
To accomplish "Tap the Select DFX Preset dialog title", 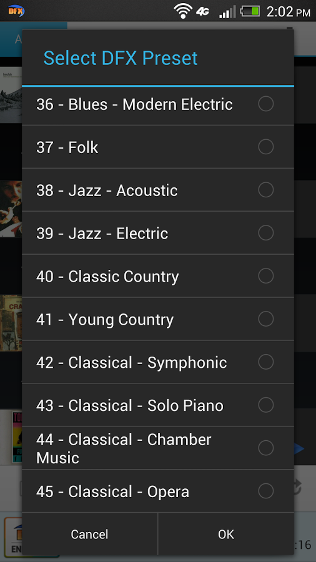I will [121, 58].
